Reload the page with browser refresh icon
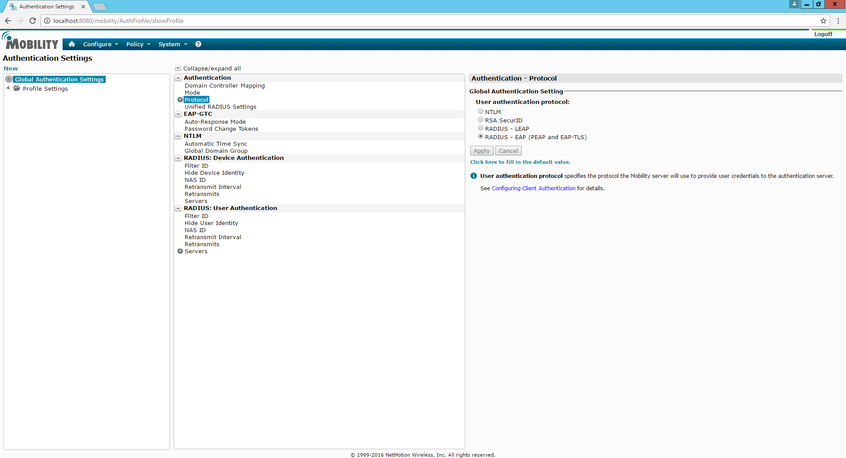Viewport: 846px width, 458px height. click(x=33, y=21)
